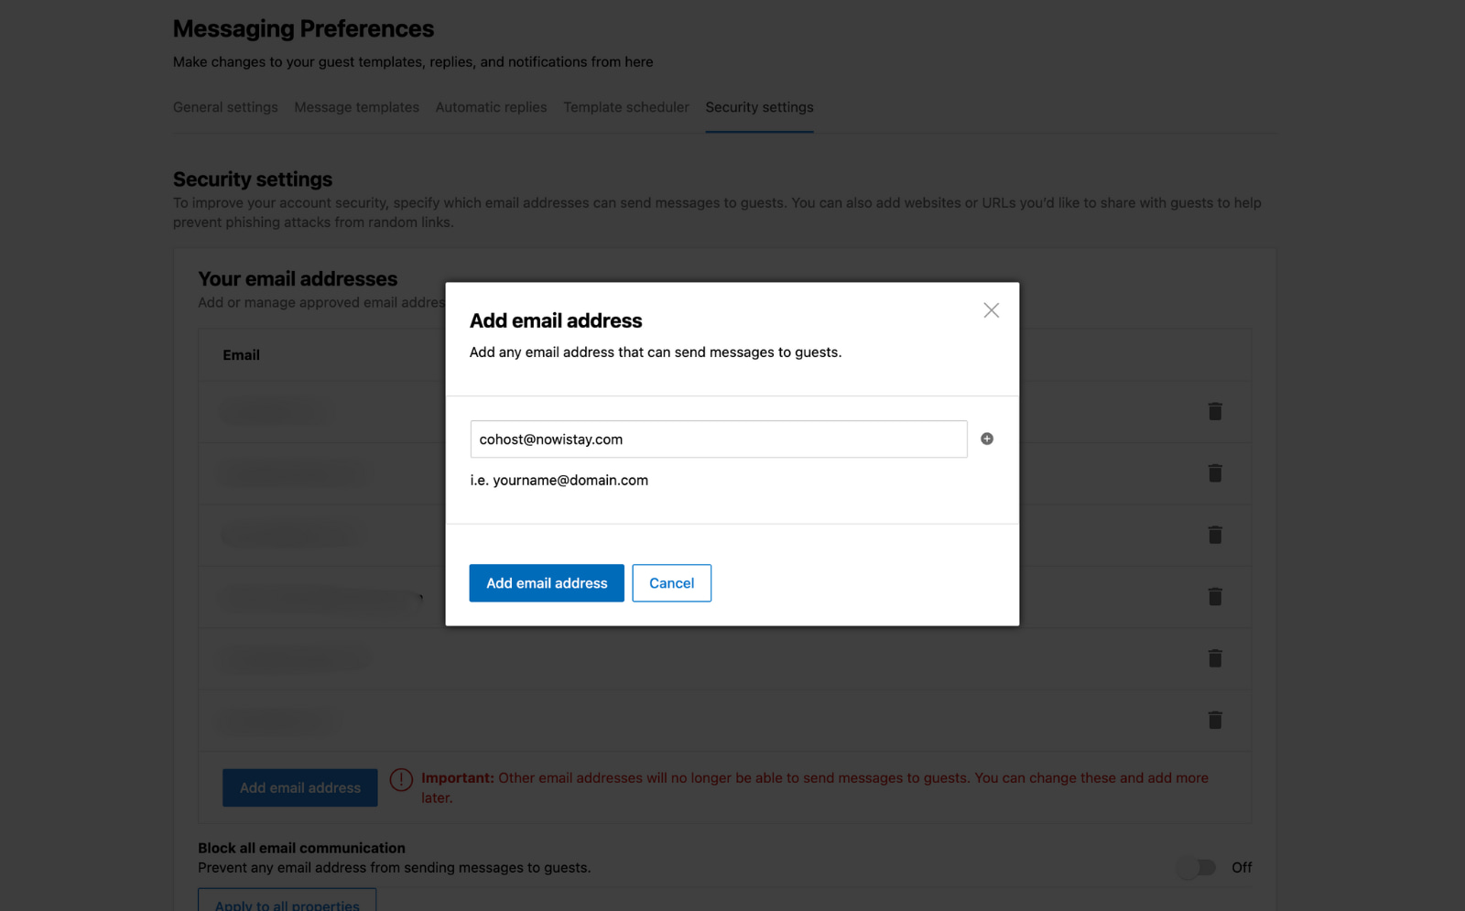The height and width of the screenshot is (911, 1465).
Task: Cancel adding the new email address
Action: click(x=671, y=583)
